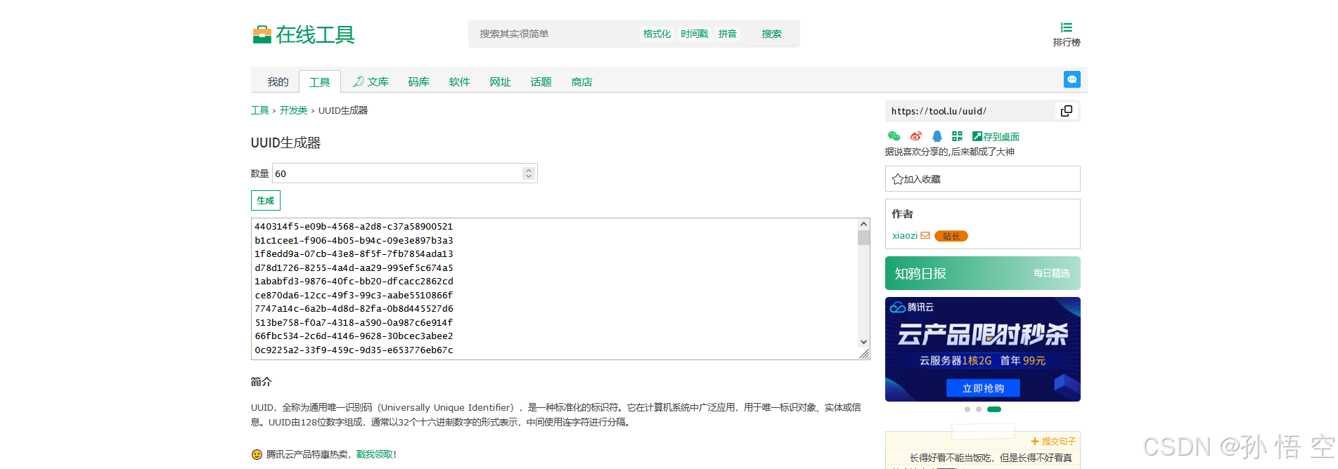
Task: Click the xiaozi author link
Action: click(x=905, y=235)
